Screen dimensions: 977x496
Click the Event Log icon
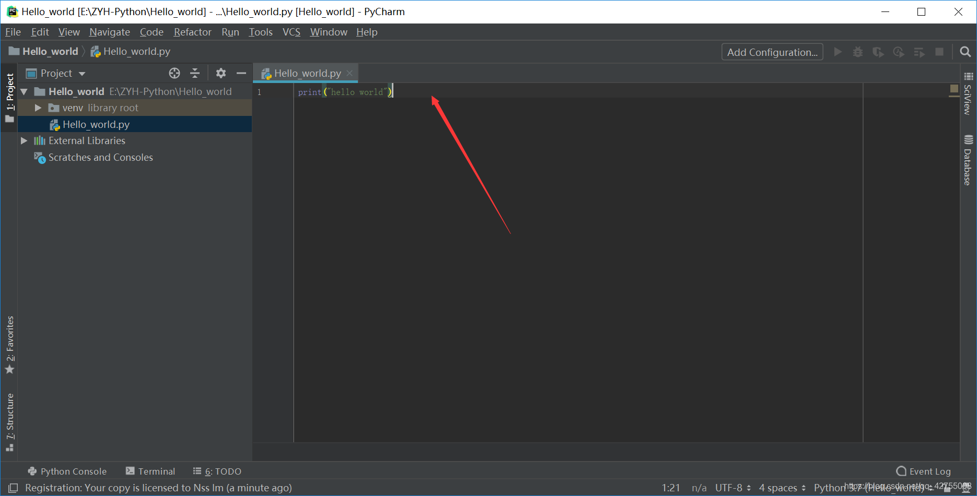coord(901,471)
